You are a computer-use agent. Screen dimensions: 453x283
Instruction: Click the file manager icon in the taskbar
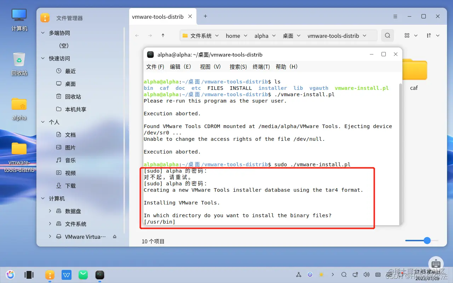click(50, 275)
